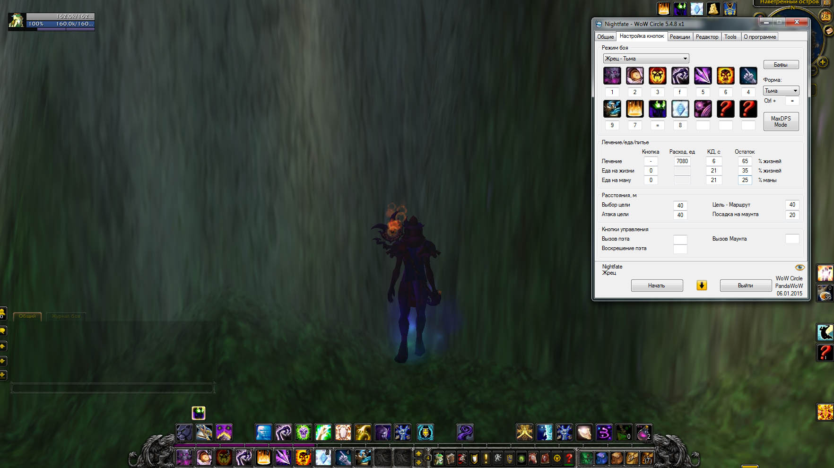The image size is (834, 468).
Task: Click the player portrait in the unit frame
Action: click(x=17, y=21)
